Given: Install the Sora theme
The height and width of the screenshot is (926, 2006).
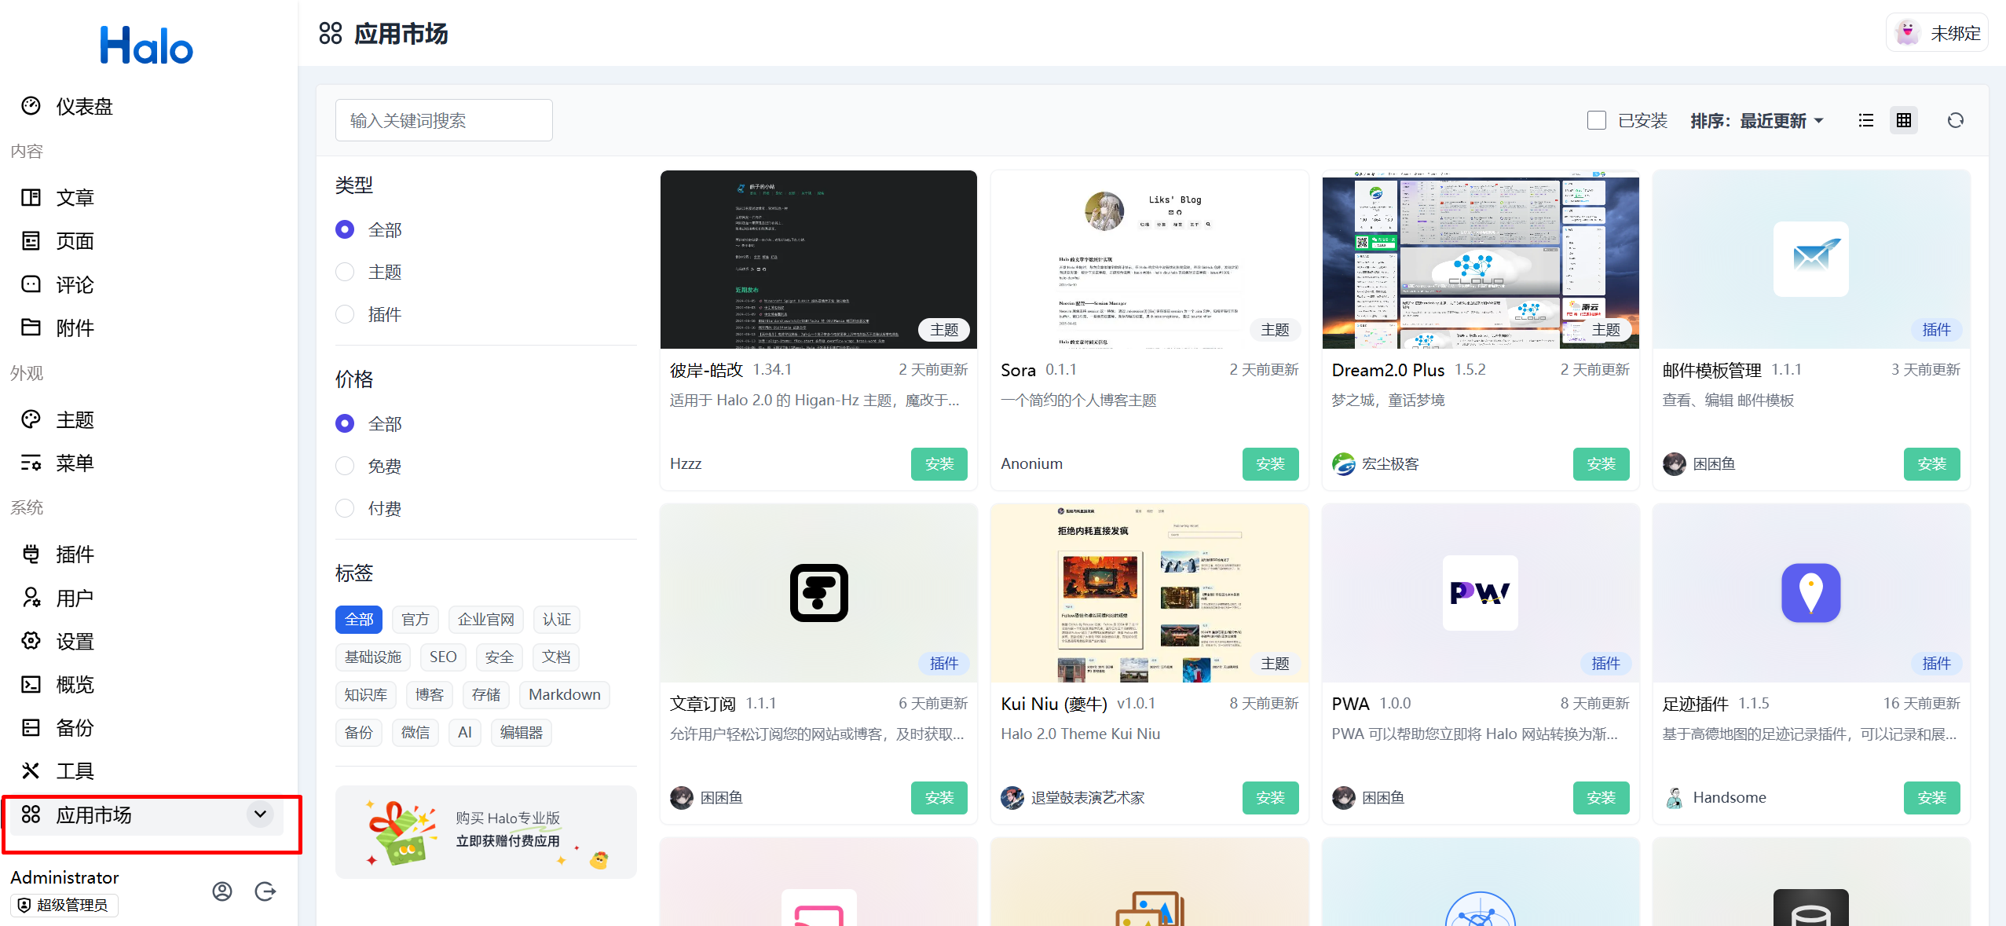Looking at the screenshot, I should [x=1270, y=464].
